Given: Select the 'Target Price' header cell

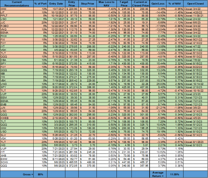Looking at the screenshot, I should point(124,4).
